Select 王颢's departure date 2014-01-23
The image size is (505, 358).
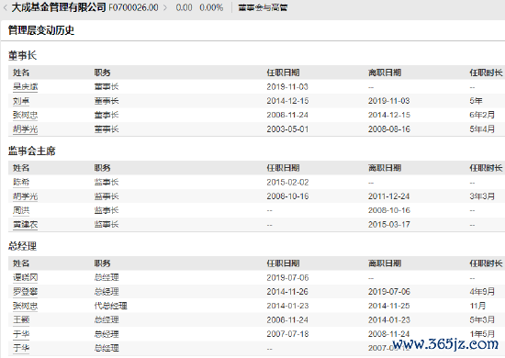[389, 319]
